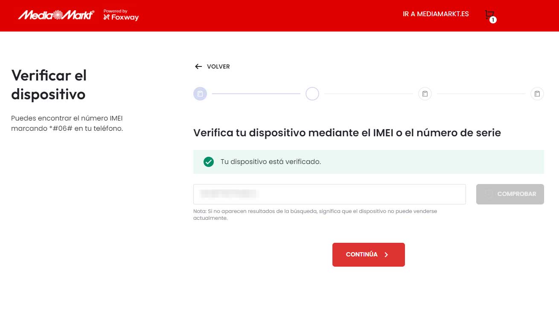Click the green verification checkmark
Image resolution: width=559 pixels, height=325 pixels.
pos(208,162)
